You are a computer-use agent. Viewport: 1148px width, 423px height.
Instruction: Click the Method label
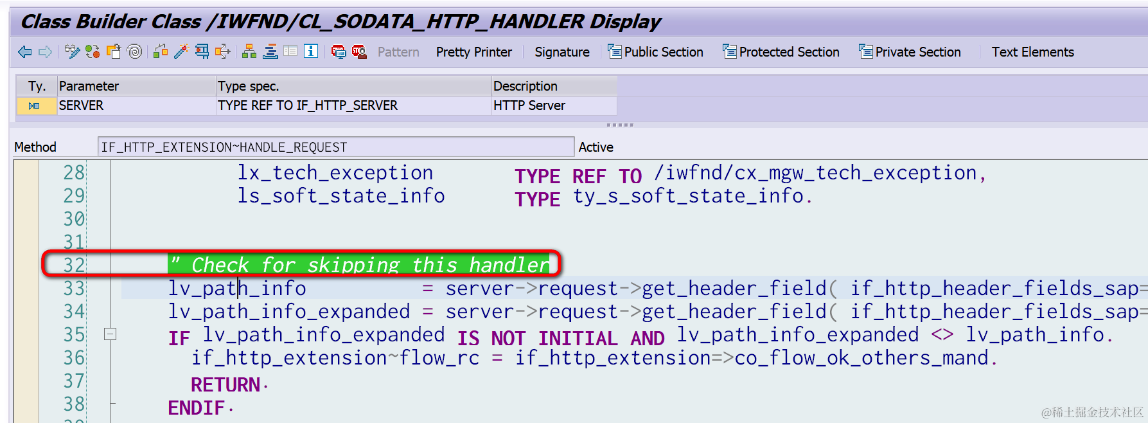pyautogui.click(x=35, y=147)
